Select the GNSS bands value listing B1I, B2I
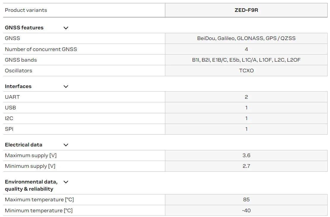The height and width of the screenshot is (217, 330). [246, 60]
